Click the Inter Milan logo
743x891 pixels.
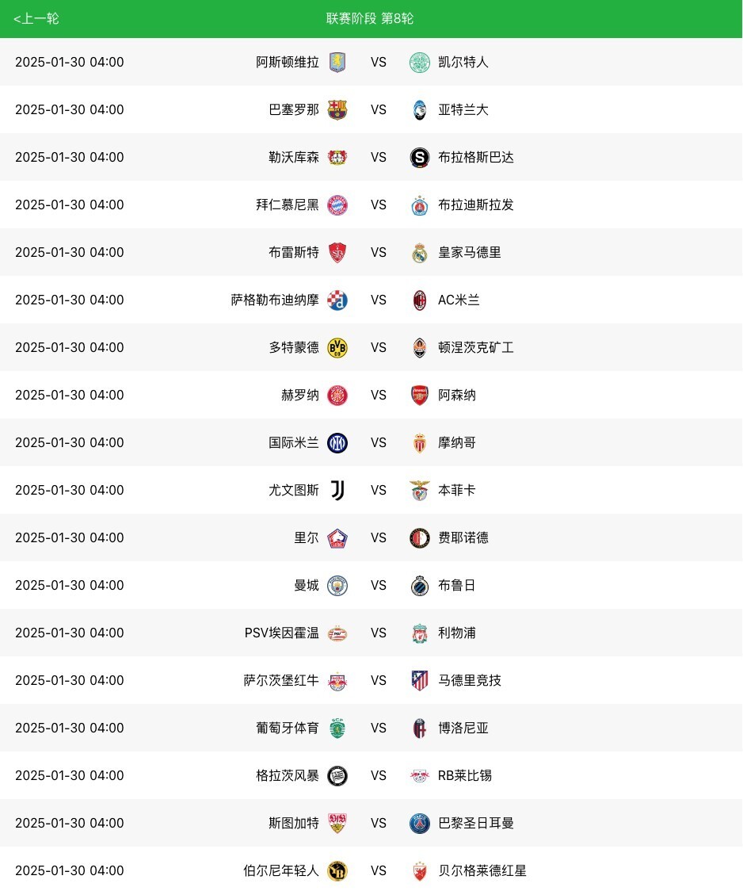click(x=337, y=443)
